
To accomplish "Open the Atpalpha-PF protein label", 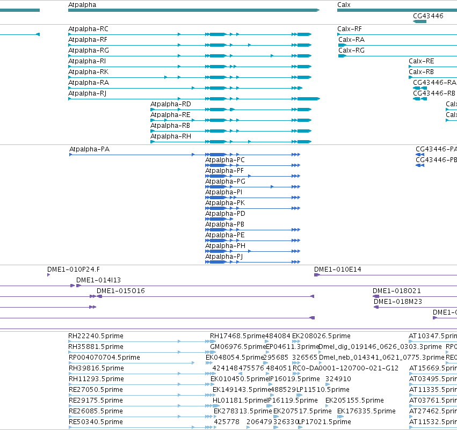I will 224,171.
